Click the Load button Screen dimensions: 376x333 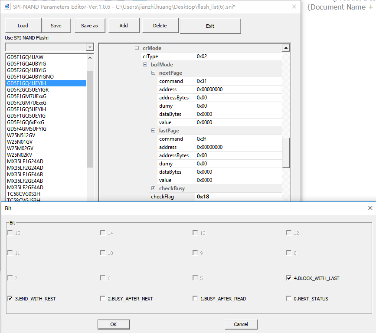(x=23, y=26)
